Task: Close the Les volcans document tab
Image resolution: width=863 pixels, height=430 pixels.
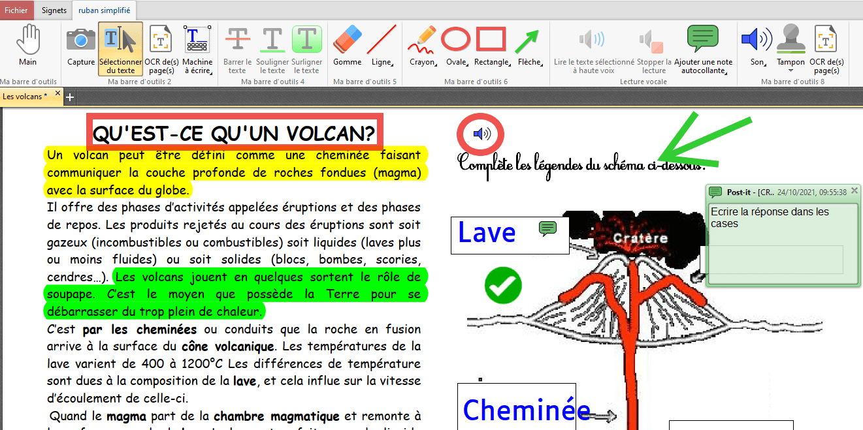Action: click(x=57, y=94)
